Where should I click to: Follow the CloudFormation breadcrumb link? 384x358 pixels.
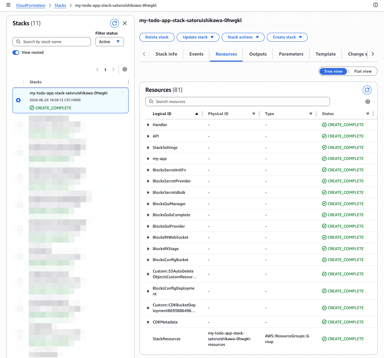31,5
